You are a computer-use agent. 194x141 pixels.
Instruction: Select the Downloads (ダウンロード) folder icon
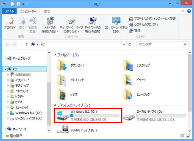62,65
